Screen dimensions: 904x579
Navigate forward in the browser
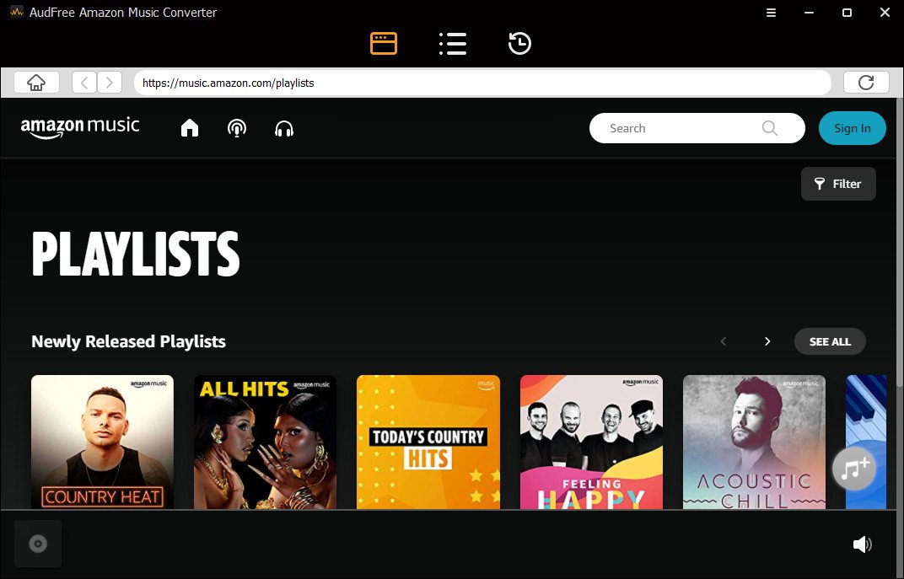coord(110,83)
